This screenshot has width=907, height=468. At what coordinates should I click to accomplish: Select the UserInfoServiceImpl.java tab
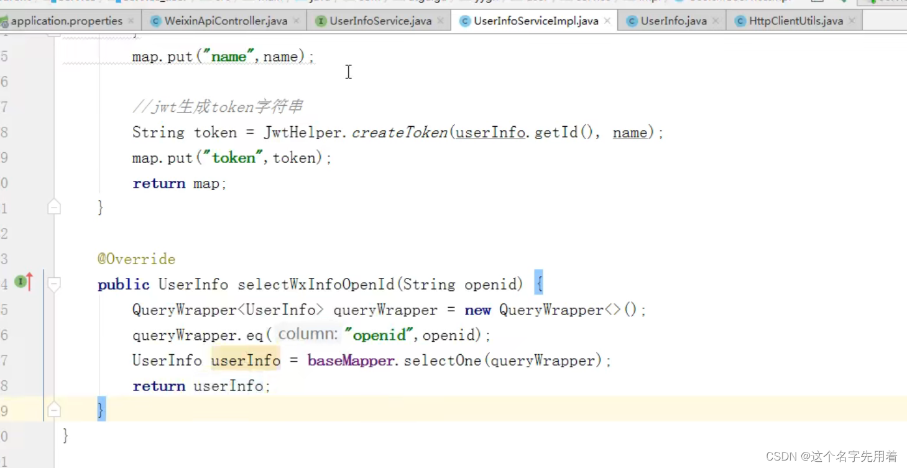535,21
